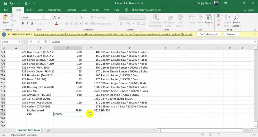Screen dimensions: 258x137
Task: Toggle Merge & Center
Action: 101,24
